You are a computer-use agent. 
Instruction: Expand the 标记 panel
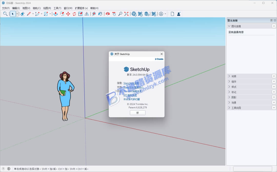[229, 92]
